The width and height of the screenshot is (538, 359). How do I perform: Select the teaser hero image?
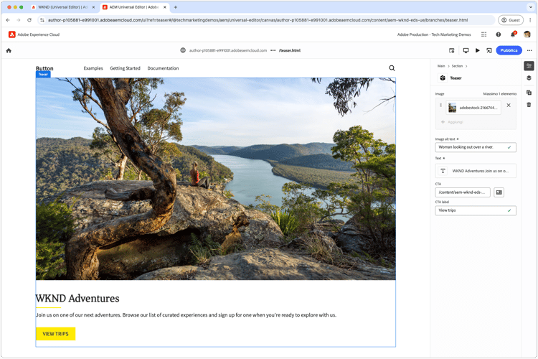coord(215,179)
